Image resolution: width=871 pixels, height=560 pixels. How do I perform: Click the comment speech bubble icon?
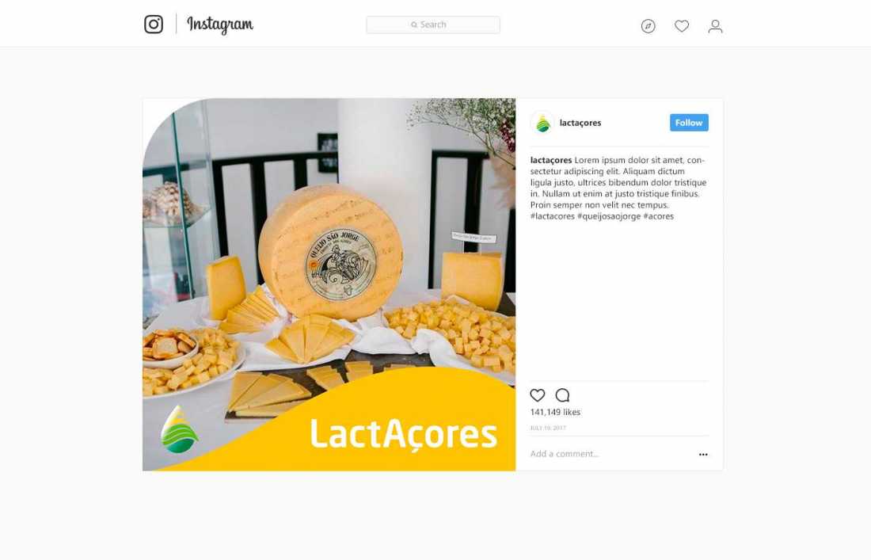click(562, 395)
